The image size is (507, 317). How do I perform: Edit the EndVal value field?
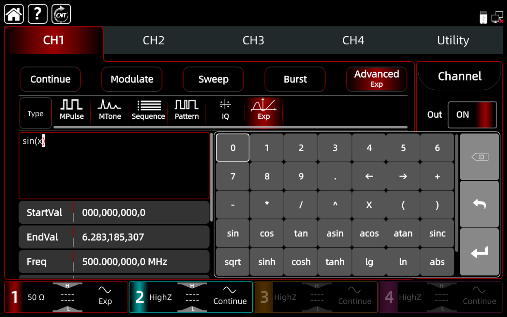click(140, 237)
